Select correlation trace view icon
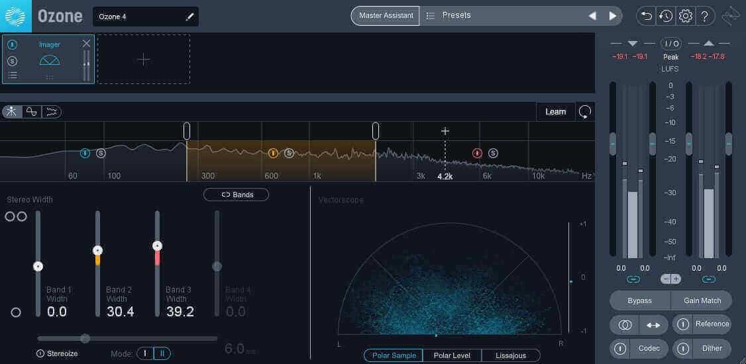The height and width of the screenshot is (364, 746). (31, 112)
